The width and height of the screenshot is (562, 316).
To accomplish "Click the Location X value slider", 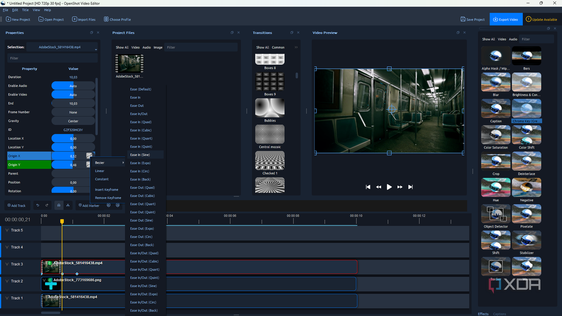I will (73, 139).
